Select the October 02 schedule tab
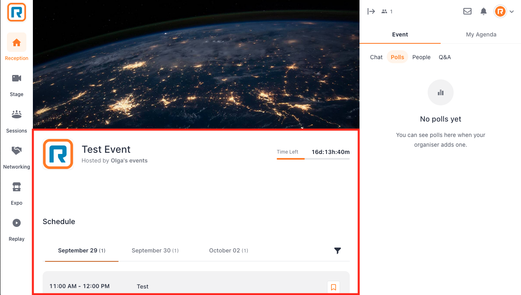 pyautogui.click(x=228, y=251)
